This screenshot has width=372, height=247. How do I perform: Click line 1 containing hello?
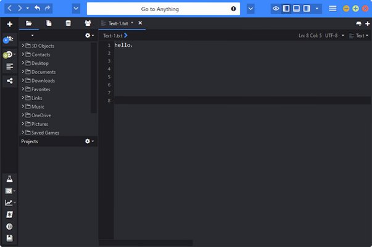tap(242, 45)
